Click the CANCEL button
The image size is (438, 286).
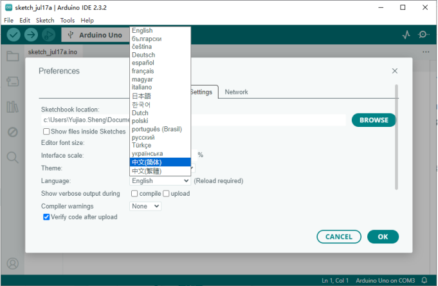339,237
